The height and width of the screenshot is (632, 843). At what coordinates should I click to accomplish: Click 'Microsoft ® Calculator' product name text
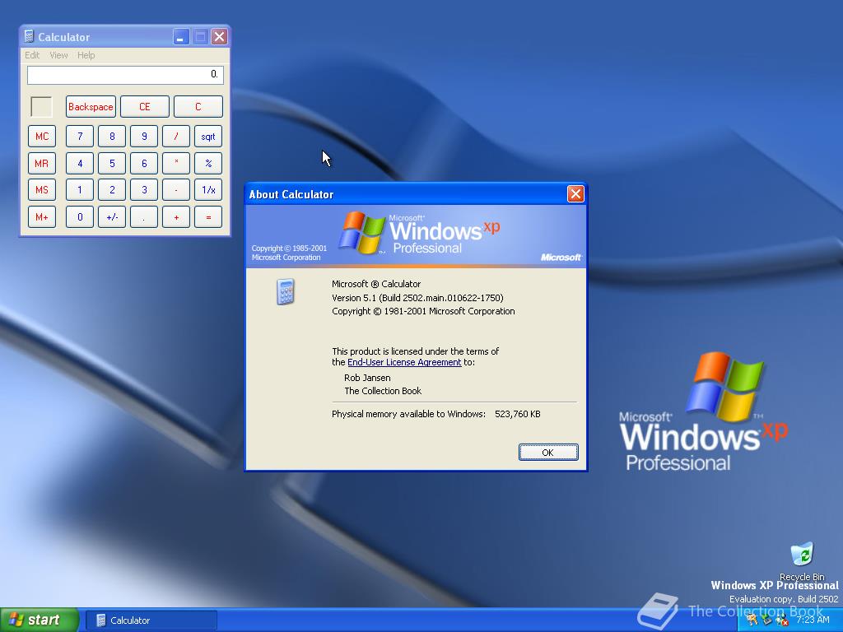click(x=376, y=284)
